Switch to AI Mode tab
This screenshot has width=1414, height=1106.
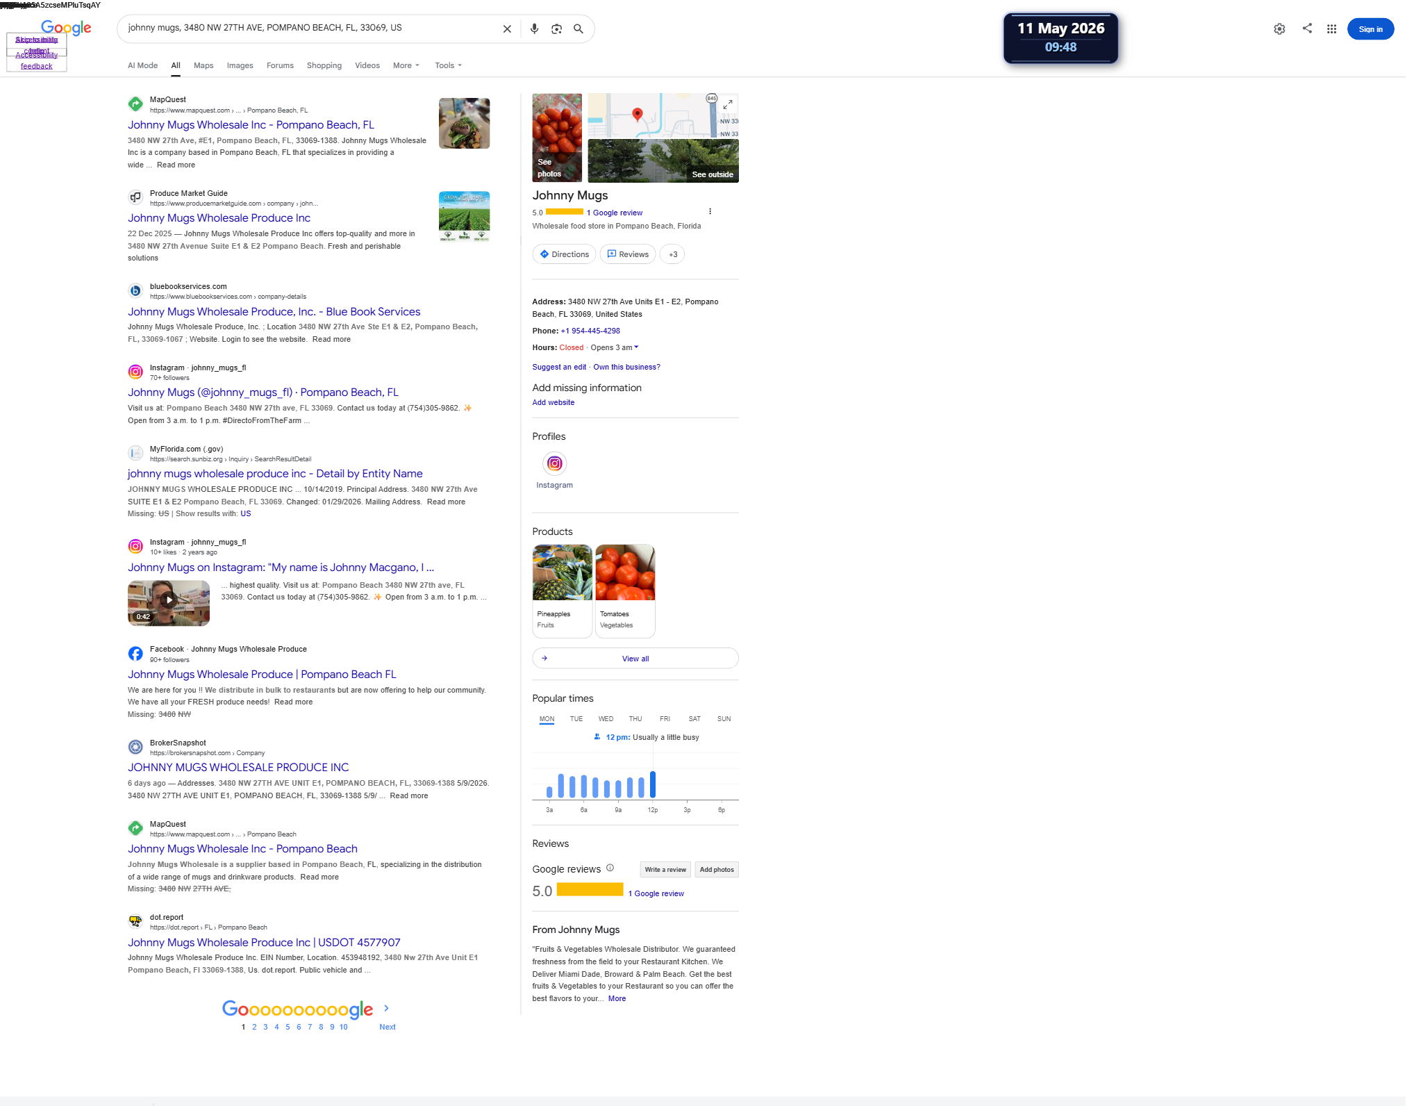pos(142,65)
